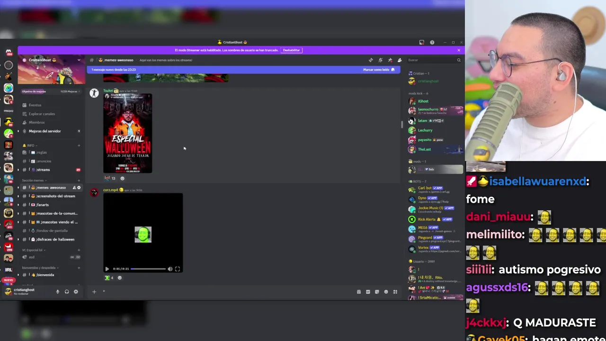Click the 13 reaction under Walloween image
606x341 pixels.
(110, 178)
